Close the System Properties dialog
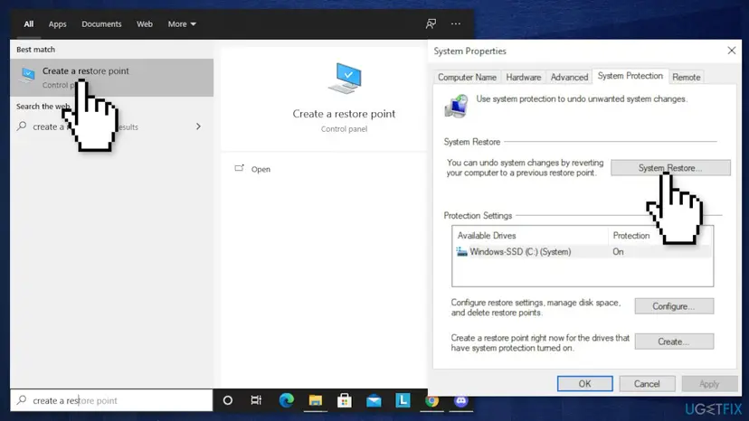Screen dimensions: 749x421 pos(731,51)
